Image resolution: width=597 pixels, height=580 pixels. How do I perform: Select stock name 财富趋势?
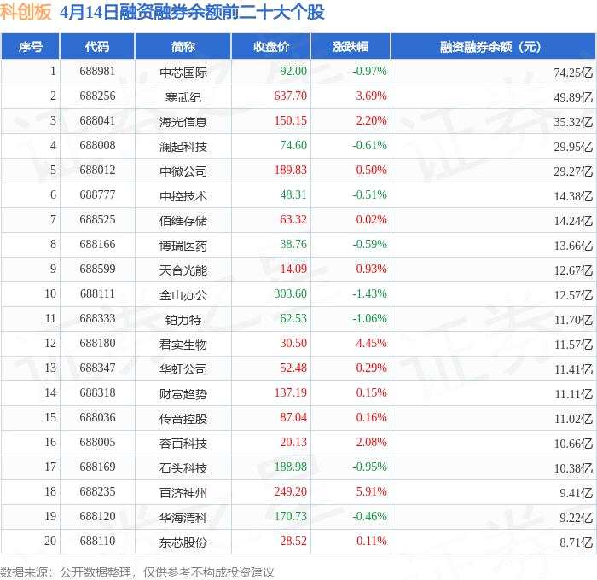(183, 394)
